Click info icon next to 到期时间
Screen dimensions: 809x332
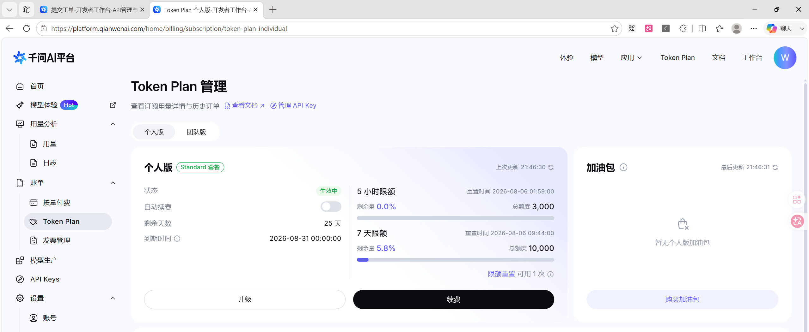coord(177,239)
